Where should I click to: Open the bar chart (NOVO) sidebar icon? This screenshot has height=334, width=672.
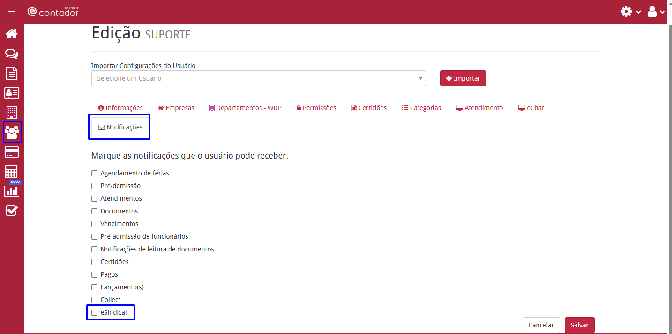pyautogui.click(x=12, y=190)
